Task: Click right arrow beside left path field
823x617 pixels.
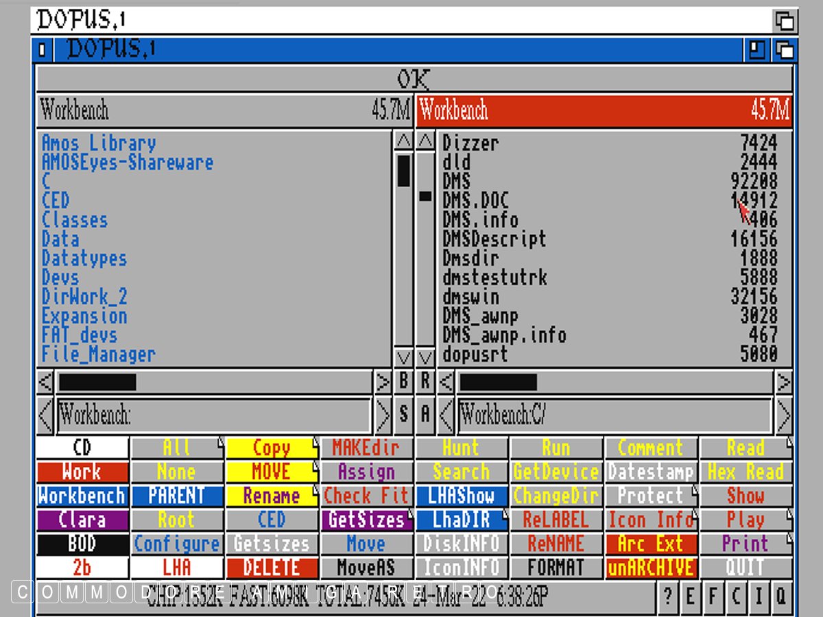Action: pos(383,415)
